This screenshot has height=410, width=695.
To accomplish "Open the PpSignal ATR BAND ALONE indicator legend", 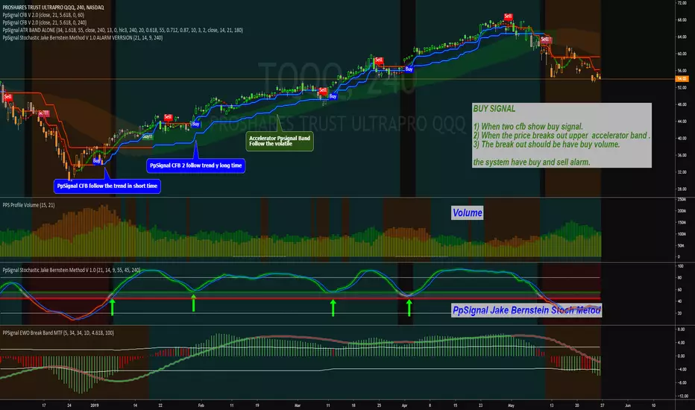I will [122, 30].
